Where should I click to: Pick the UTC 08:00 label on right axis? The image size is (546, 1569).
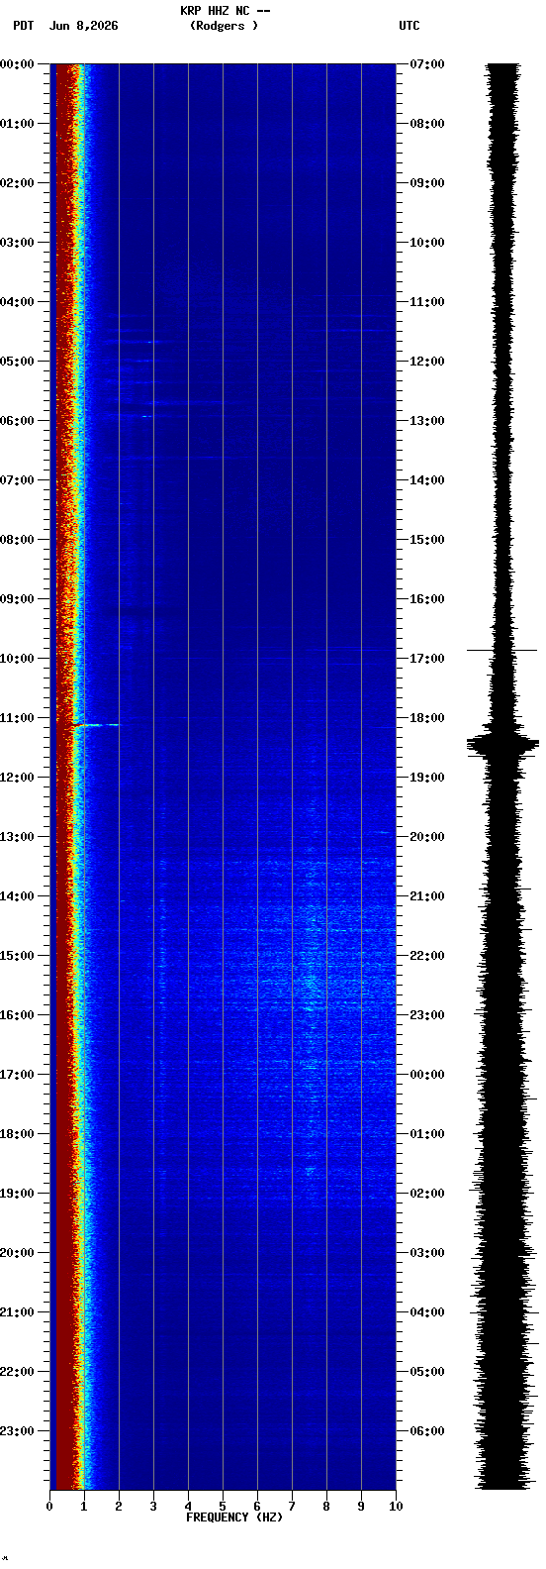(426, 124)
